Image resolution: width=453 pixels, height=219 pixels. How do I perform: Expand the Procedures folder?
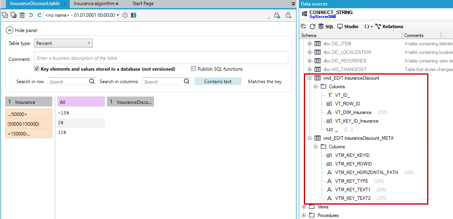[x=303, y=215]
